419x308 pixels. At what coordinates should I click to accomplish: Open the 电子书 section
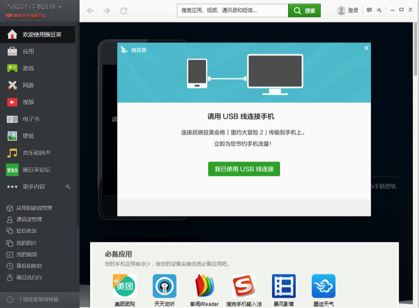pos(12,119)
